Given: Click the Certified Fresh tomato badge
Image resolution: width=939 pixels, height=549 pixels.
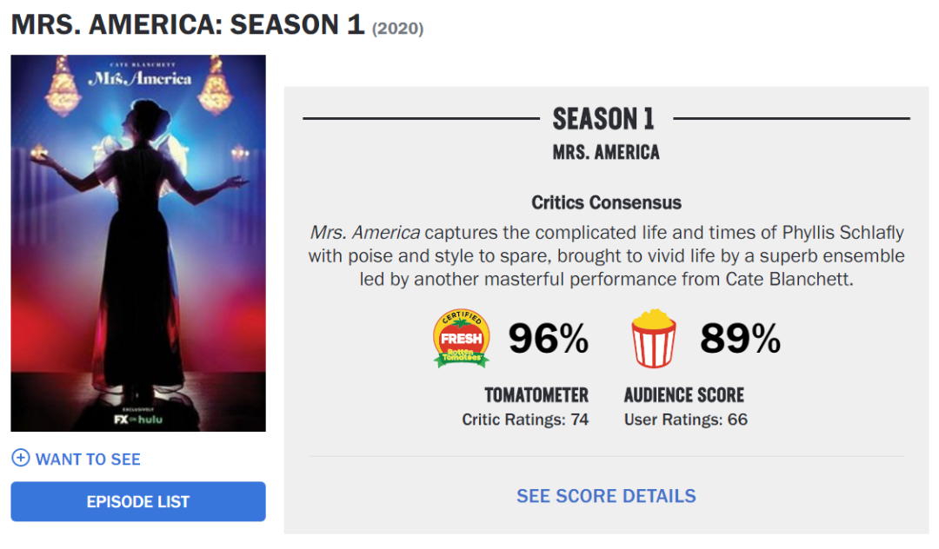Looking at the screenshot, I should 462,339.
